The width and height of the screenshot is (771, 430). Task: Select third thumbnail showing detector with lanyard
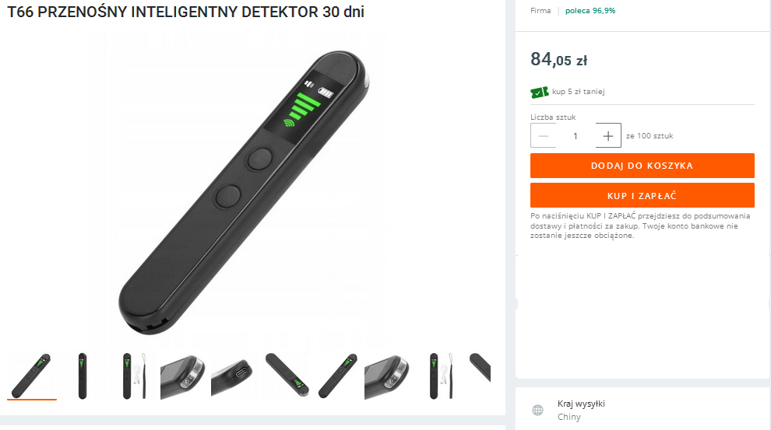[134, 376]
